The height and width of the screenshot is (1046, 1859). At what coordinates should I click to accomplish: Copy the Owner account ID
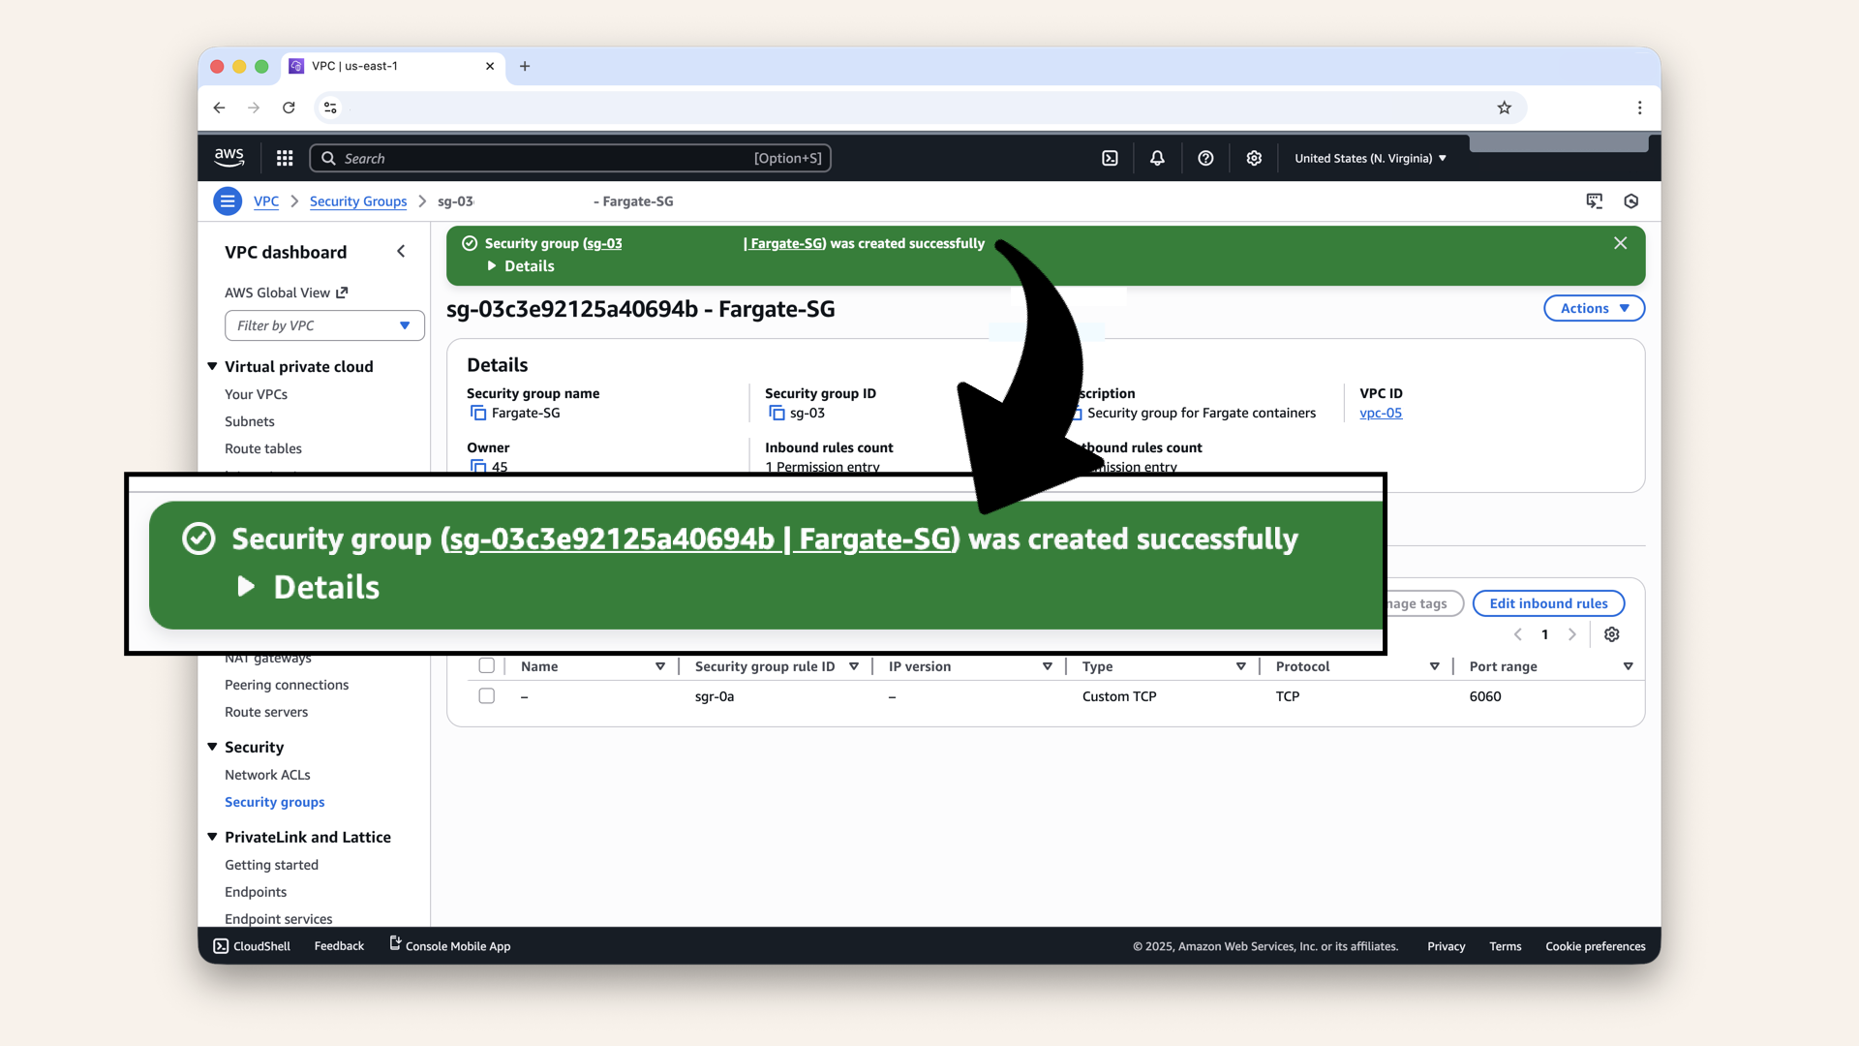tap(478, 466)
